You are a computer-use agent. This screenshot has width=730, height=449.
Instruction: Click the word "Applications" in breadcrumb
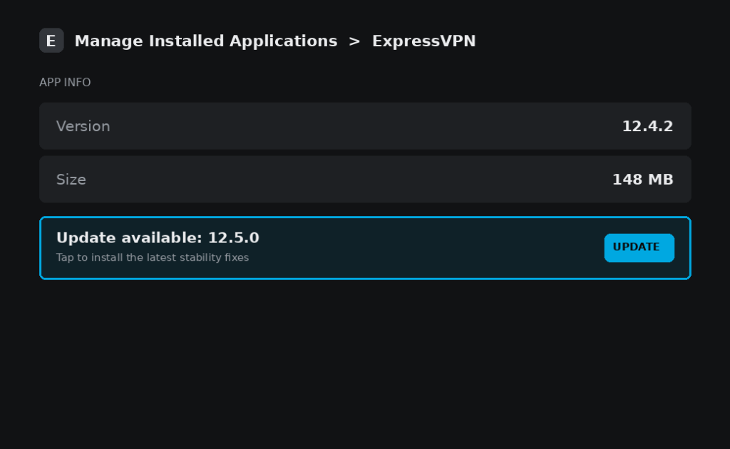283,41
